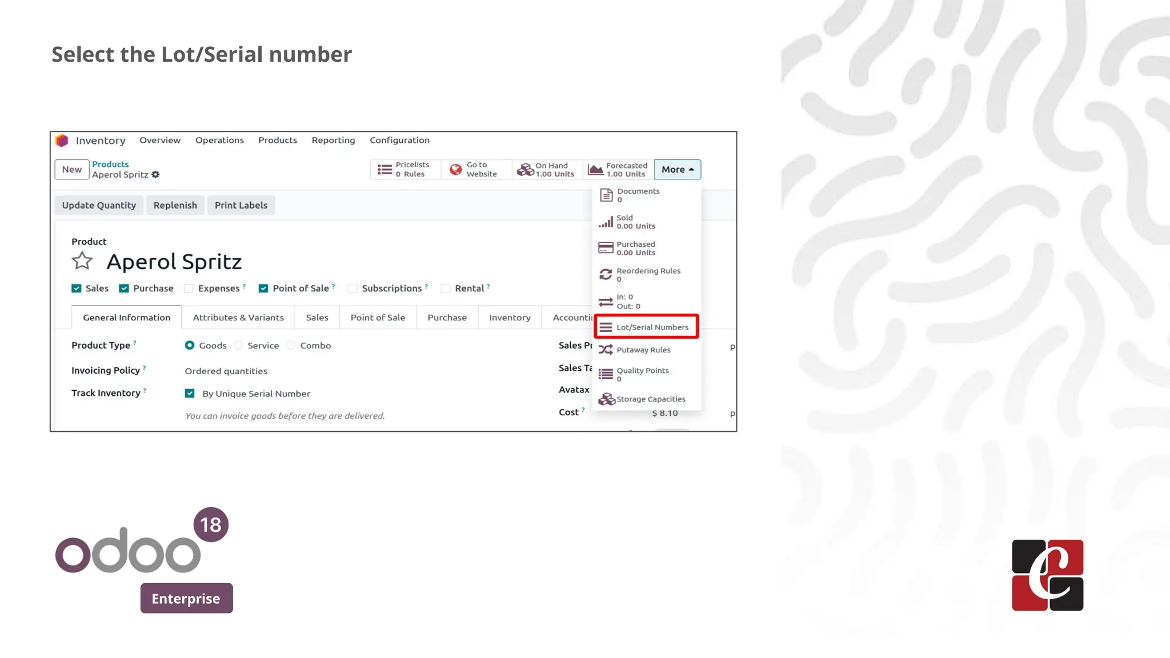Open Quality Points entry
The image size is (1170, 658).
click(x=646, y=375)
